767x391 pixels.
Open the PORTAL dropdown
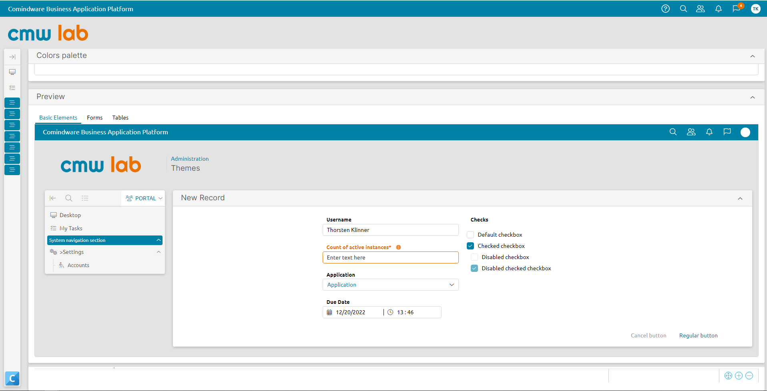144,198
